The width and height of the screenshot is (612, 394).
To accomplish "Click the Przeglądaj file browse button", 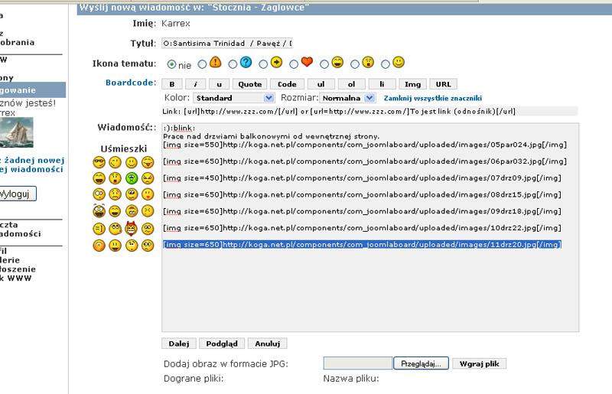I will pyautogui.click(x=420, y=364).
